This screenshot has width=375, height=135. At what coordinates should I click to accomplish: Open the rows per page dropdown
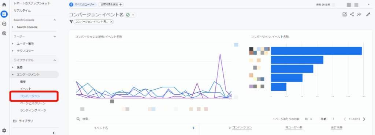pyautogui.click(x=308, y=119)
